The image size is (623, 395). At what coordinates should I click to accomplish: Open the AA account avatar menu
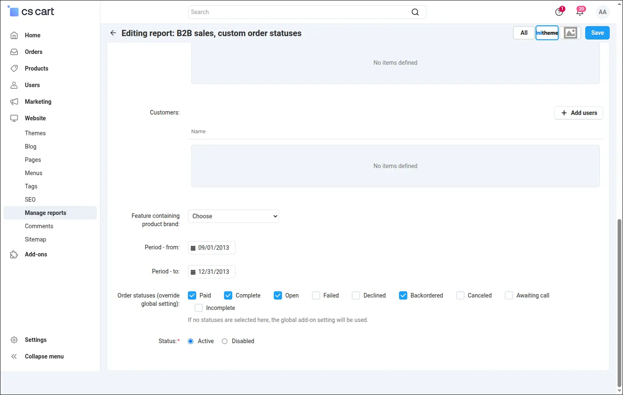tap(603, 12)
